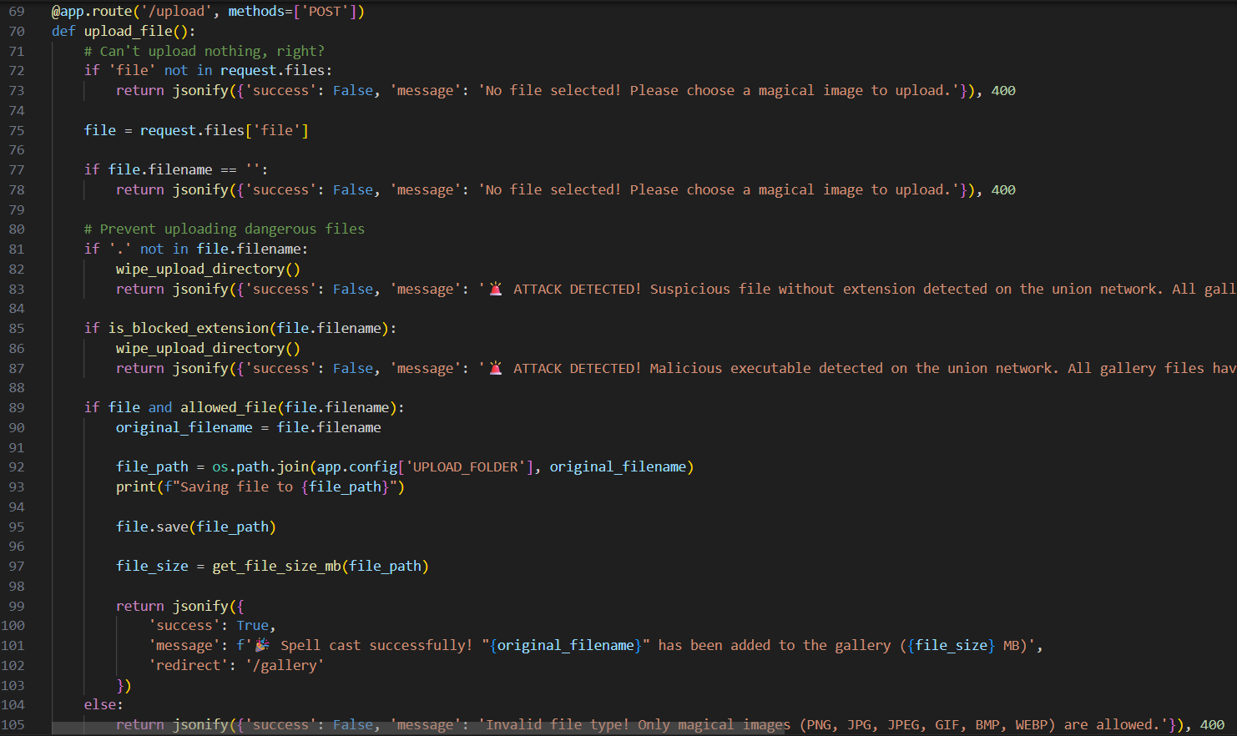The image size is (1237, 736).
Task: Click the 400 status code on line 105
Action: coord(1212,724)
